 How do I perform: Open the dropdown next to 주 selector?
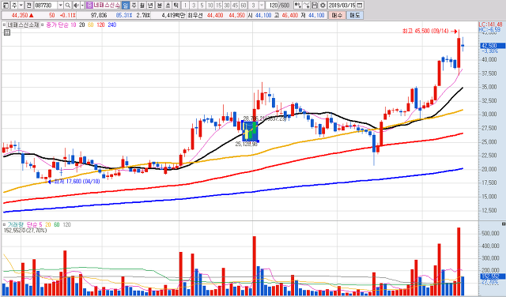tap(21, 6)
